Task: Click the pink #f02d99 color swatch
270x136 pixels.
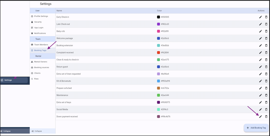Action: (158, 31)
